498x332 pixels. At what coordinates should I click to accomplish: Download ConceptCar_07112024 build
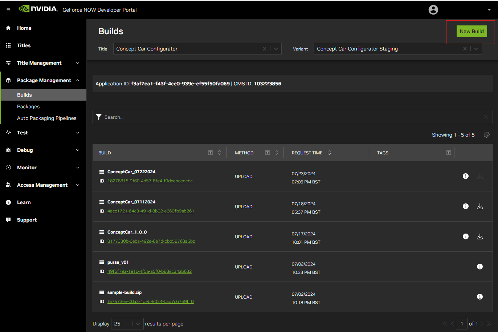point(480,206)
